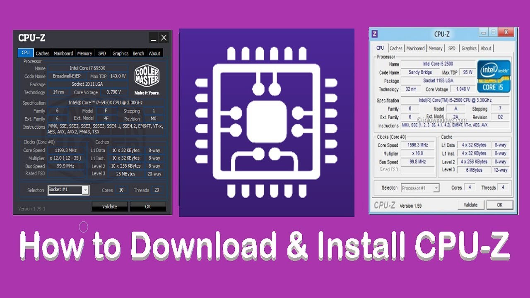Click Validate button in light CPU-Z window
Viewport: 530px width, 298px height.
(x=470, y=204)
